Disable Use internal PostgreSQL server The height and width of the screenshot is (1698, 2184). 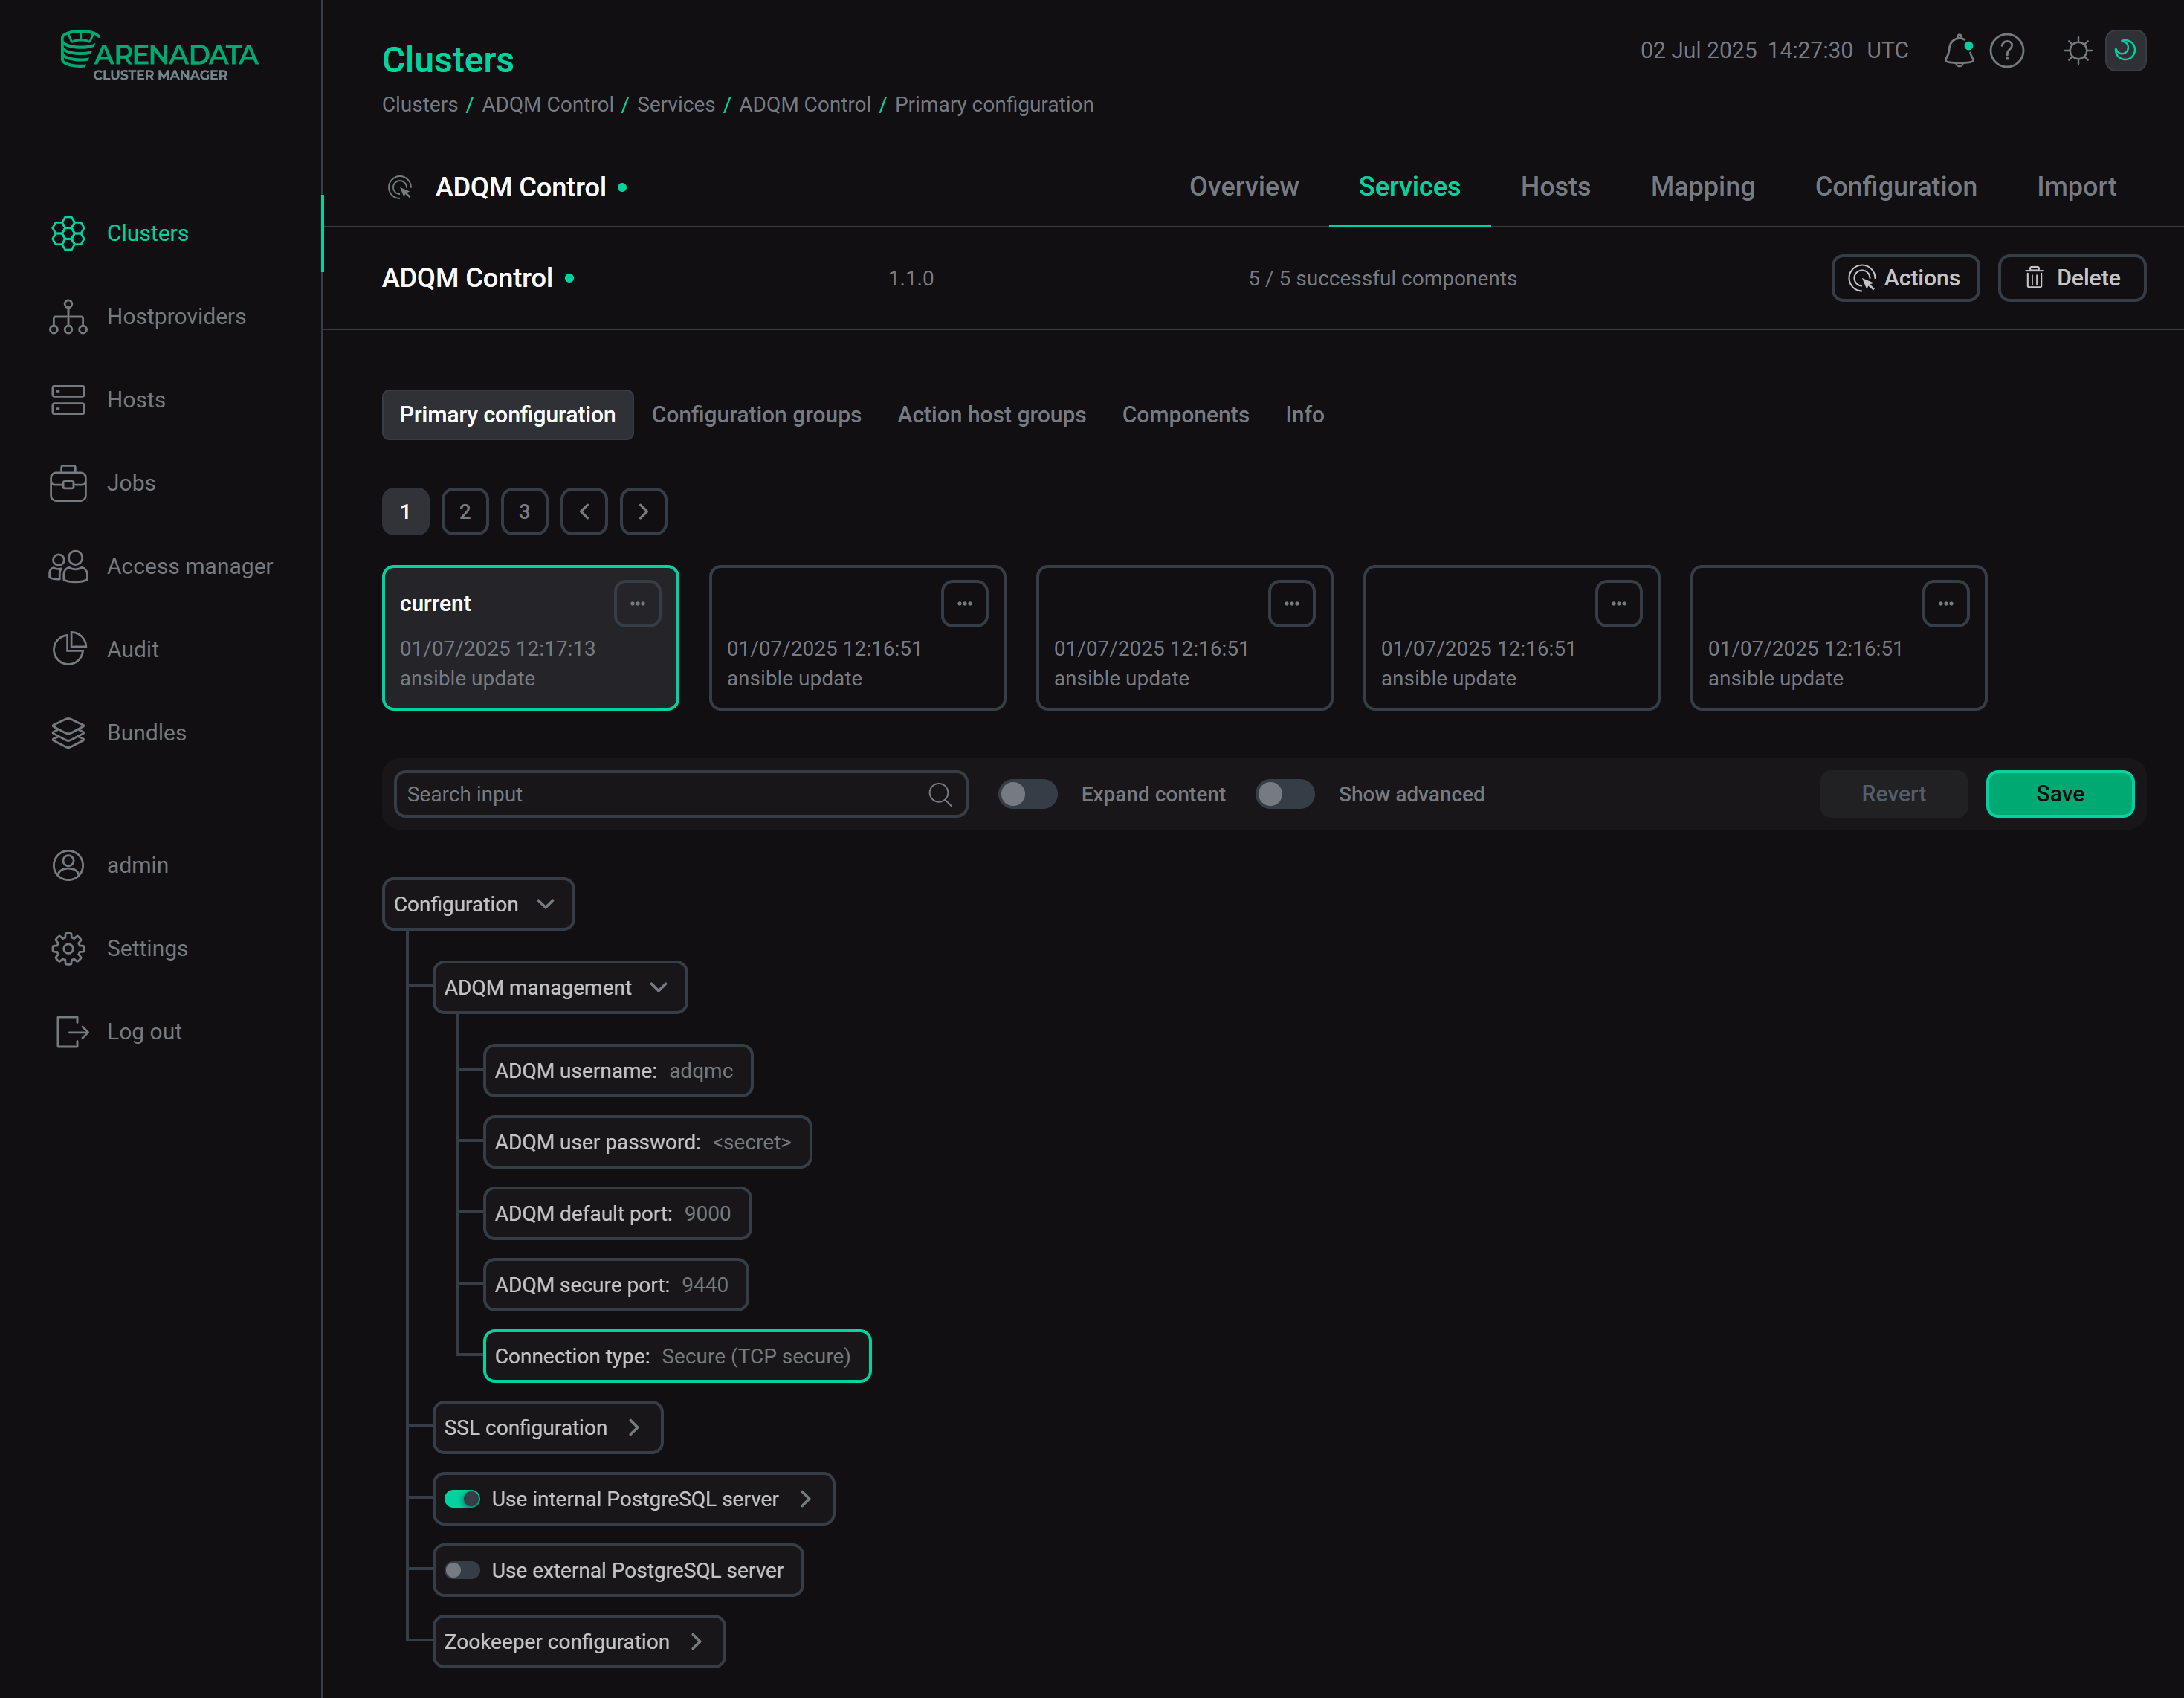pyautogui.click(x=463, y=1498)
